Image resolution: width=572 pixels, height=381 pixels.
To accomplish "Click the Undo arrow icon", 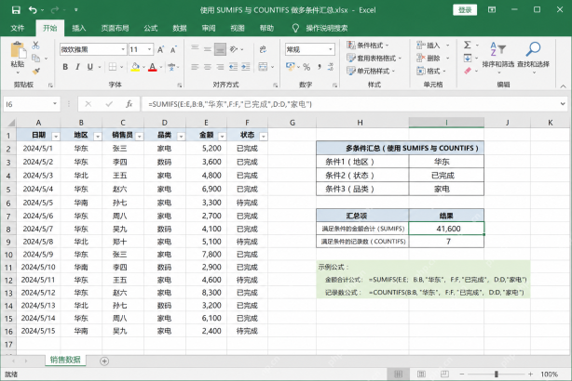I will 33,10.
